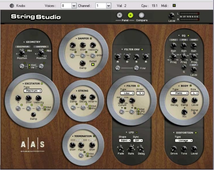Click the Compare button
Viewport: 214px width, 170px height.
click(141, 15)
